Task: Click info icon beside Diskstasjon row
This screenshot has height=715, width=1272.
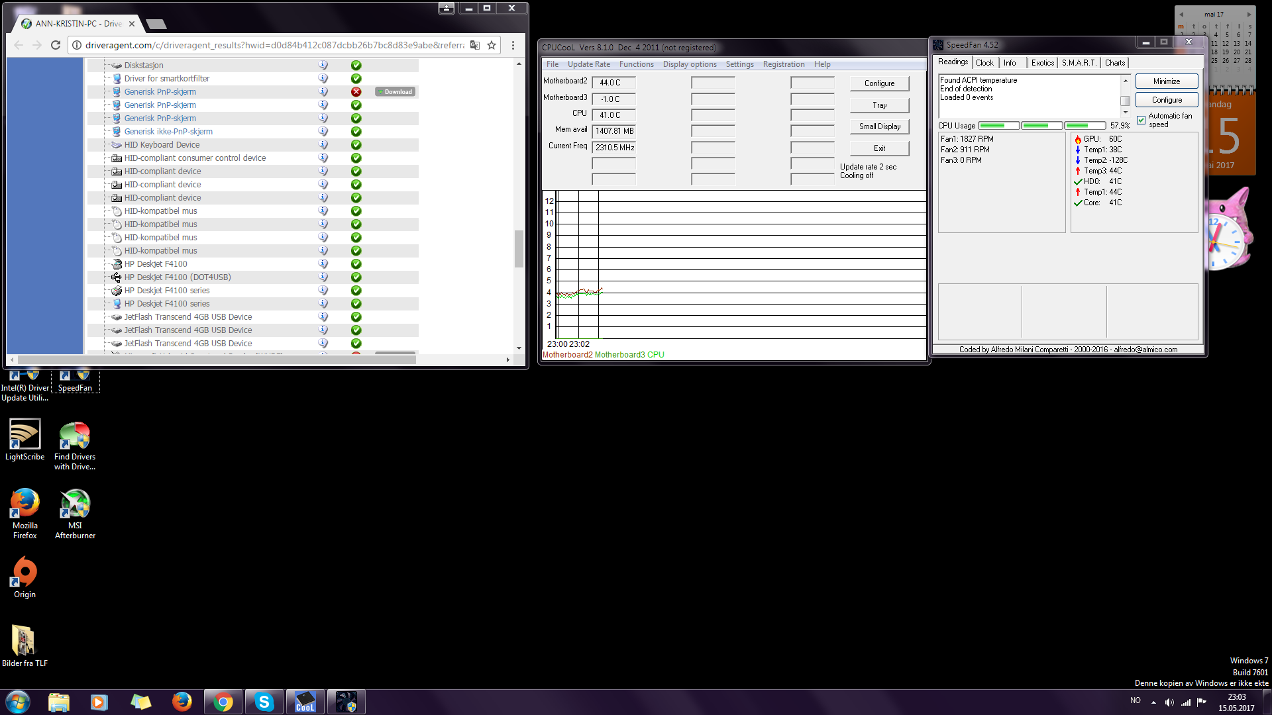Action: (323, 65)
